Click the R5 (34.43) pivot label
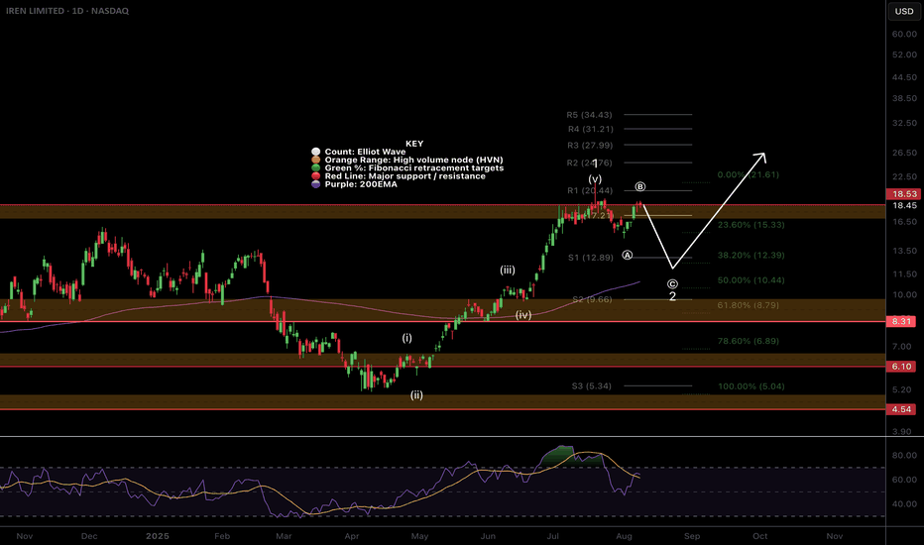 (x=589, y=115)
